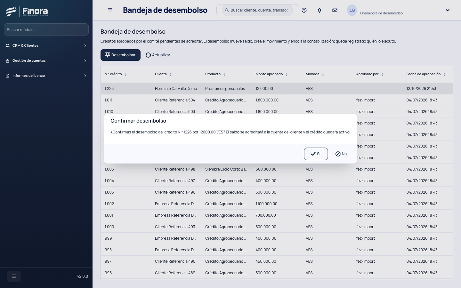Select the row for credit 998

[x=277, y=250]
